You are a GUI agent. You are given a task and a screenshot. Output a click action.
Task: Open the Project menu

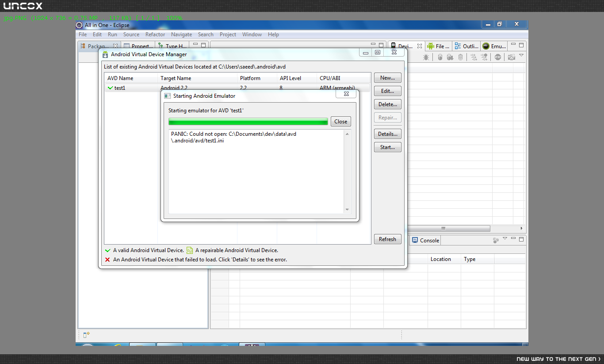coord(228,34)
